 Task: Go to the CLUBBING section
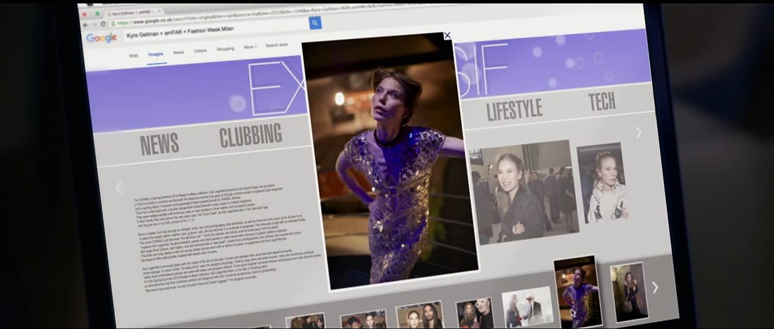pyautogui.click(x=251, y=136)
